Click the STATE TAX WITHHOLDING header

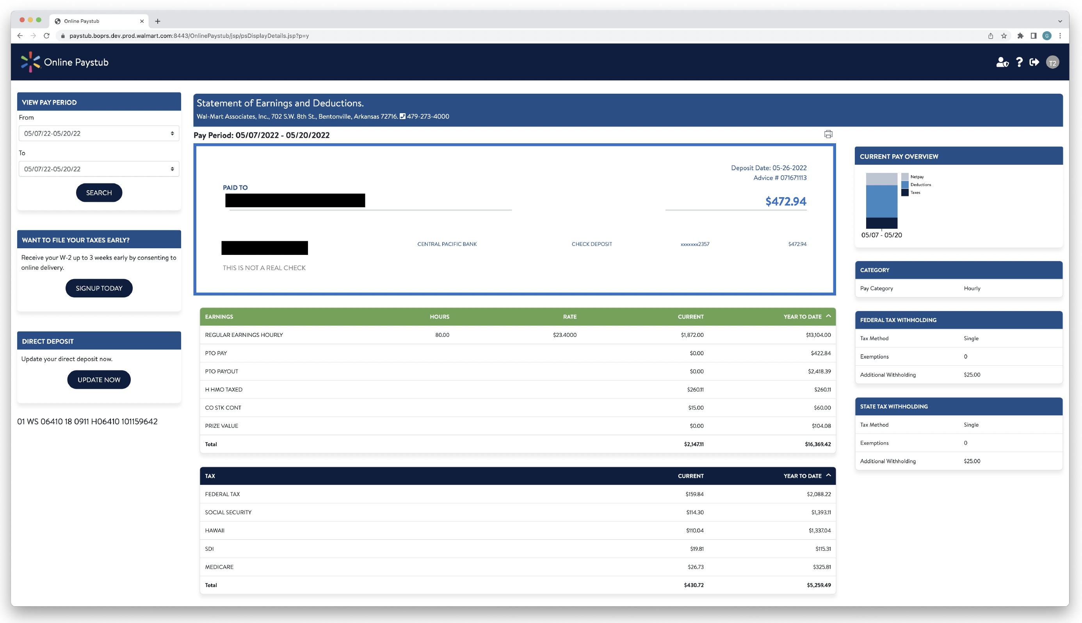point(958,406)
